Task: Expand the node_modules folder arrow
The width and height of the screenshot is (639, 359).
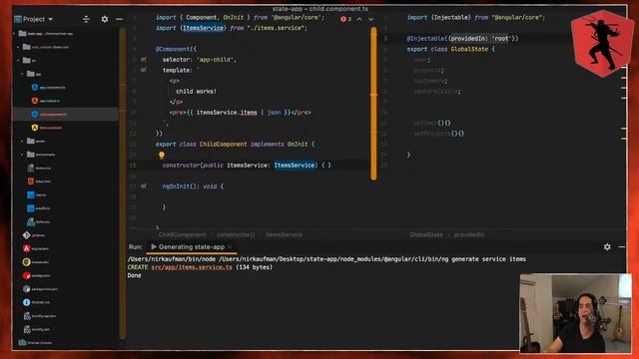Action: [x=18, y=47]
